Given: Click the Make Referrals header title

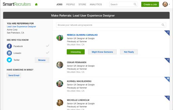Looking at the screenshot, I should pyautogui.click(x=83, y=15).
